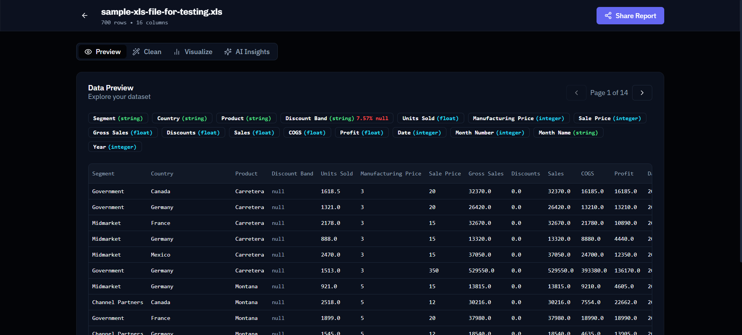Image resolution: width=742 pixels, height=335 pixels.
Task: Click the eye icon on Preview tab
Action: point(88,52)
